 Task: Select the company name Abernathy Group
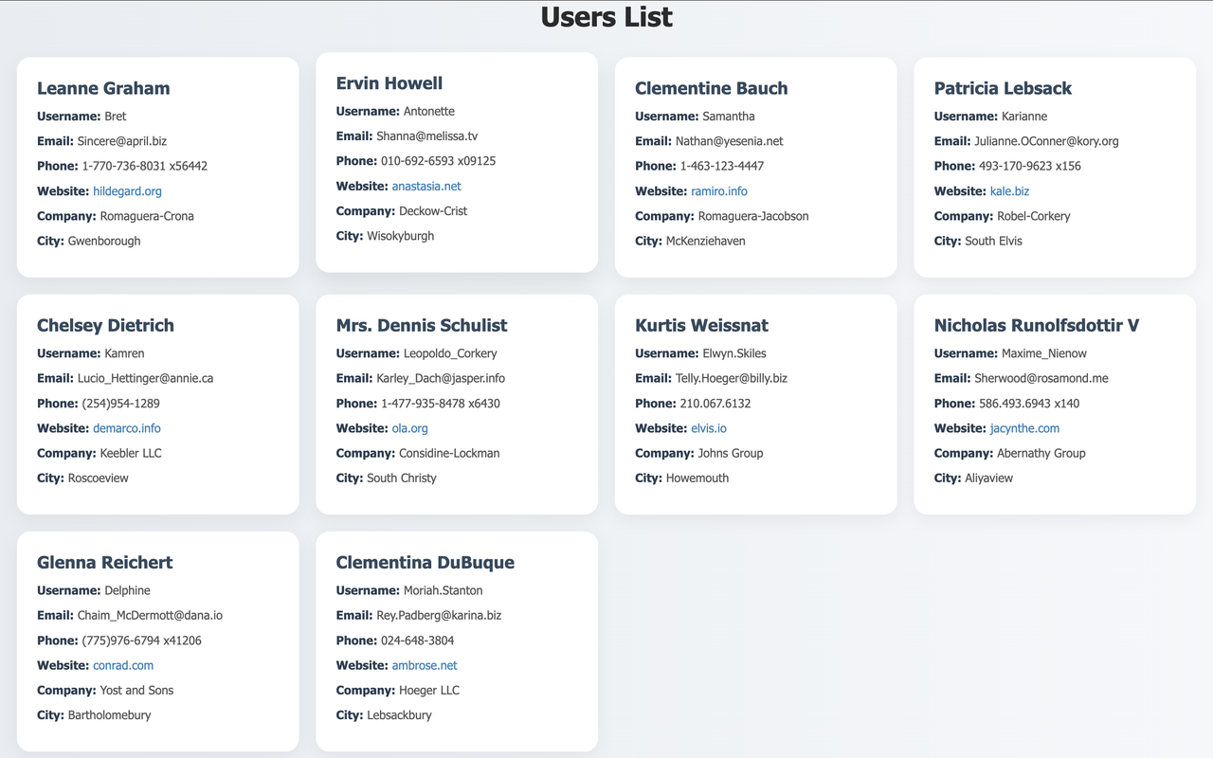(1041, 453)
